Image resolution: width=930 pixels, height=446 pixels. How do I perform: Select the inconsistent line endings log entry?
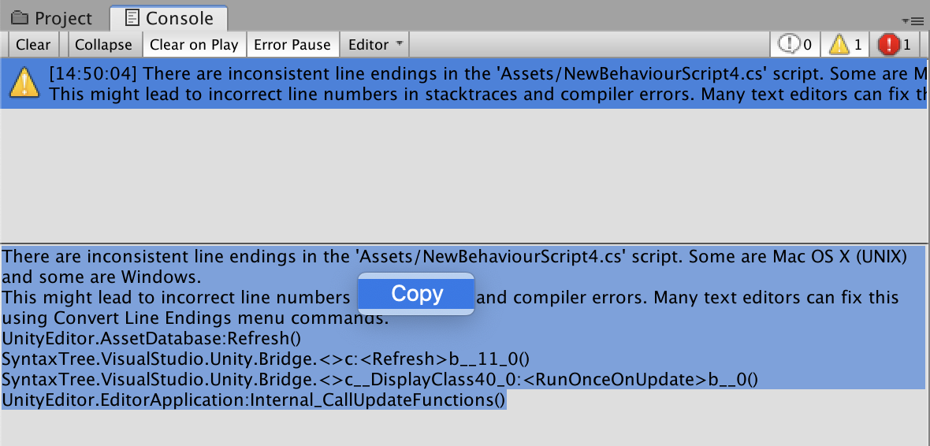pyautogui.click(x=463, y=84)
